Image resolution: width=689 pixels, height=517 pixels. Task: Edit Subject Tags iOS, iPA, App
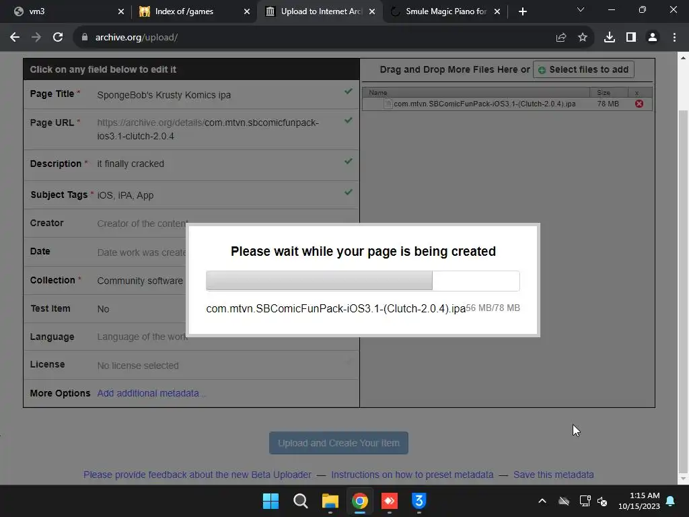[191, 195]
